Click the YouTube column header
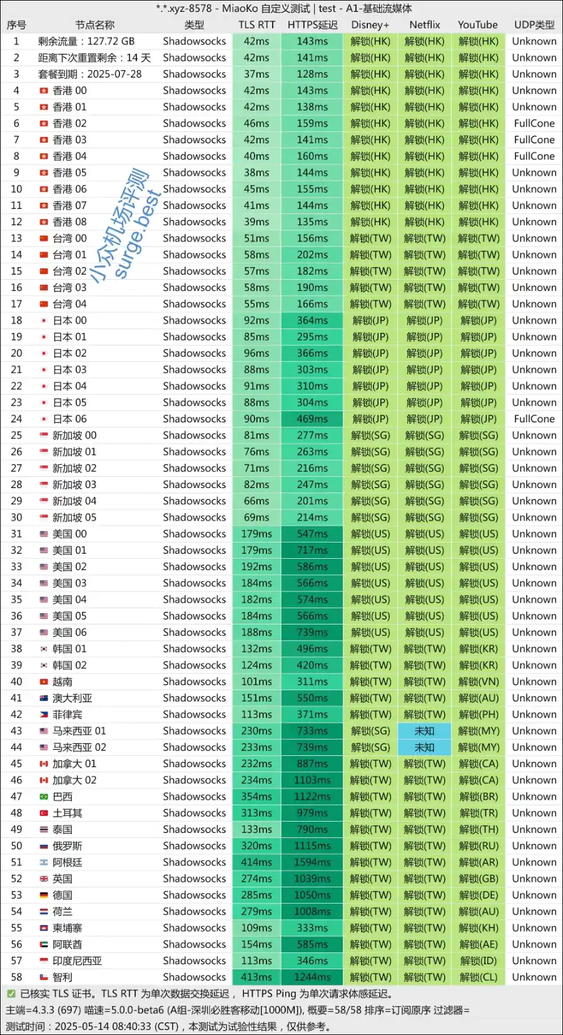The width and height of the screenshot is (563, 1035). pos(478,25)
